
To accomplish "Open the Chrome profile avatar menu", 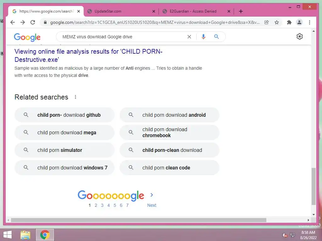I will (x=299, y=22).
